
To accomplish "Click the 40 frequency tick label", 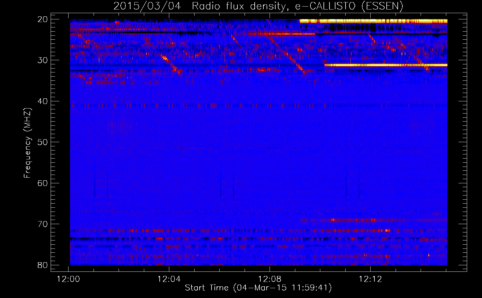I will pos(43,101).
